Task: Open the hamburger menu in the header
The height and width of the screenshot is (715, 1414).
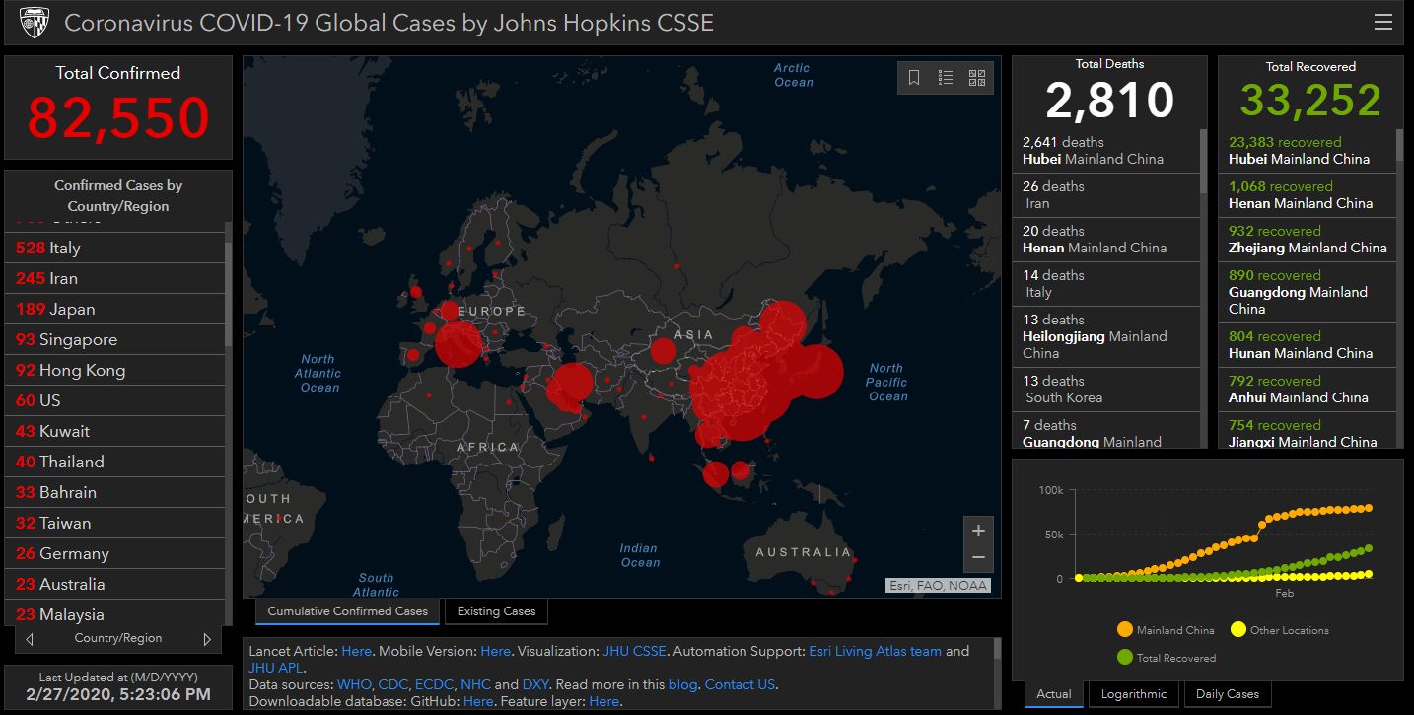Action: tap(1383, 22)
